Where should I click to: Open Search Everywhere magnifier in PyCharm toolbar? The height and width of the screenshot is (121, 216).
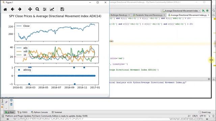(x=214, y=11)
